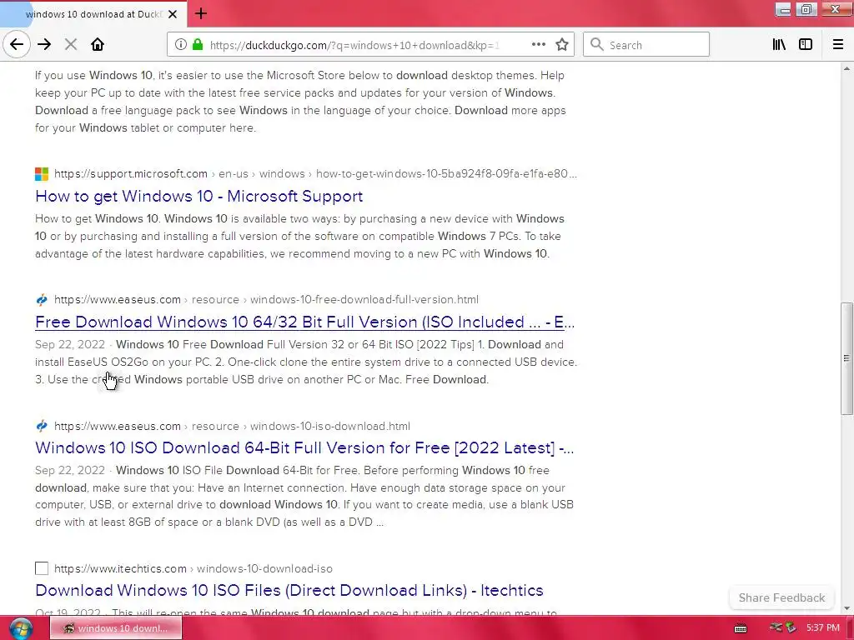854x640 pixels.
Task: Open the hamburger application menu
Action: tap(837, 45)
